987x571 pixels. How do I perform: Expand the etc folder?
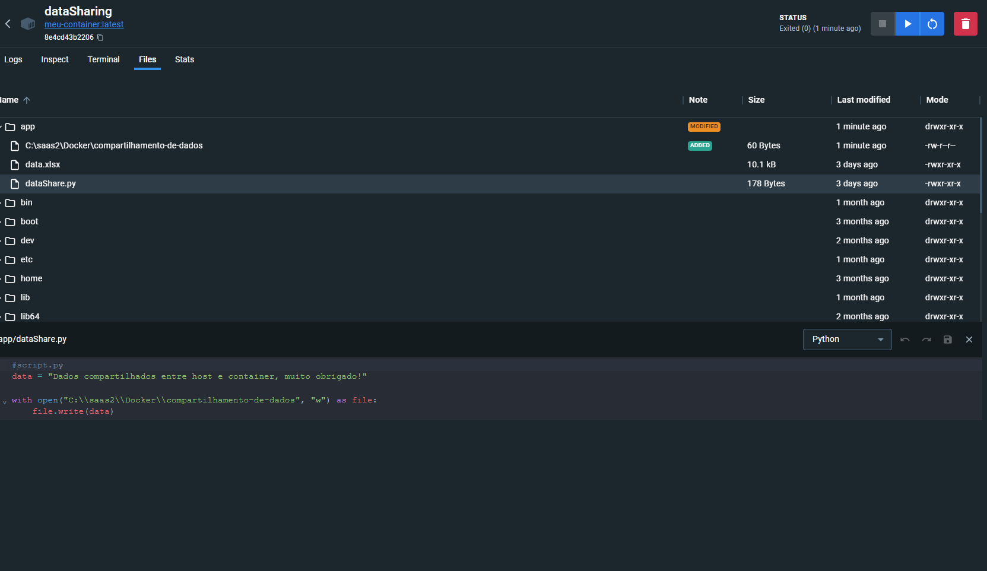pyautogui.click(x=2, y=259)
